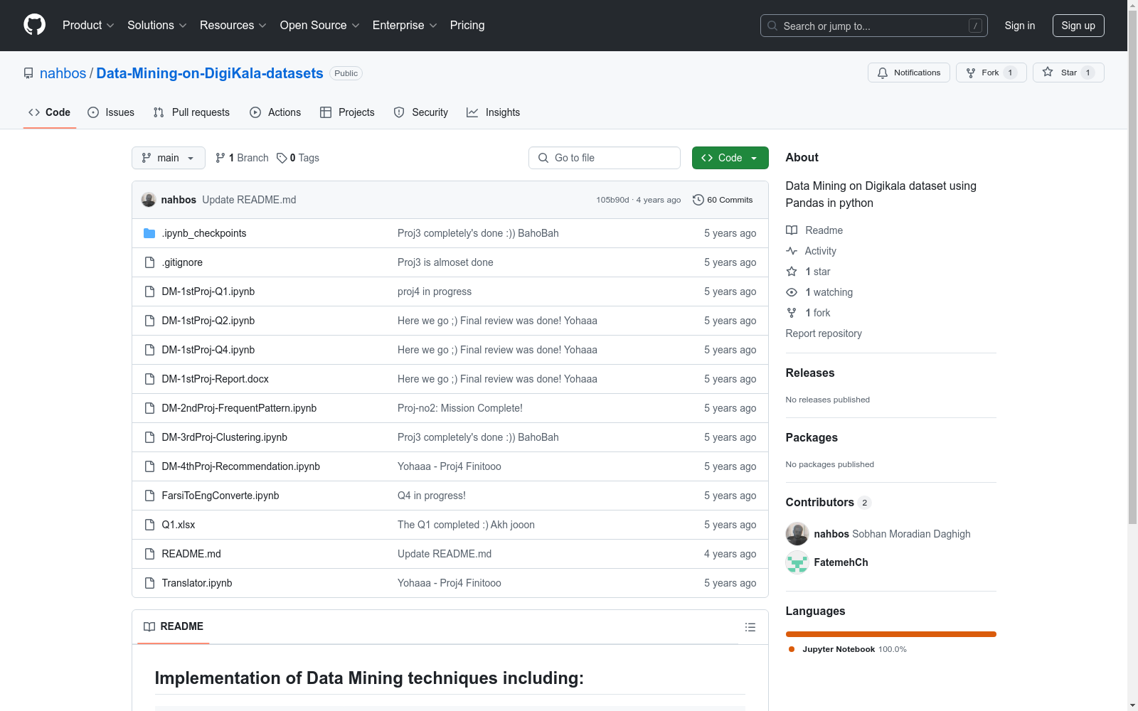
Task: Click the Activity pulse icon
Action: tap(792, 251)
